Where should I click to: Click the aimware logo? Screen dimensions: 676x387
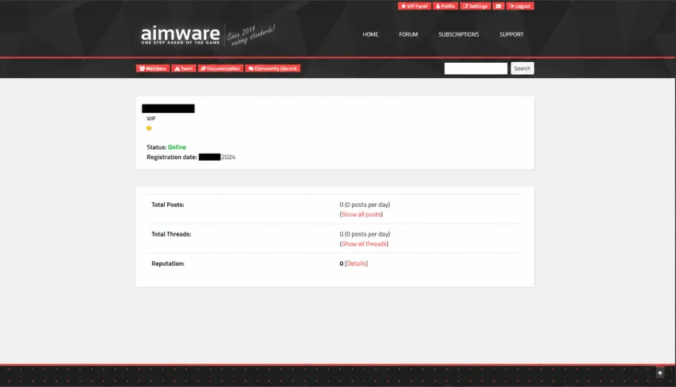point(180,34)
